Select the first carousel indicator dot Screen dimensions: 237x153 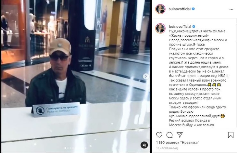[x=65, y=148]
